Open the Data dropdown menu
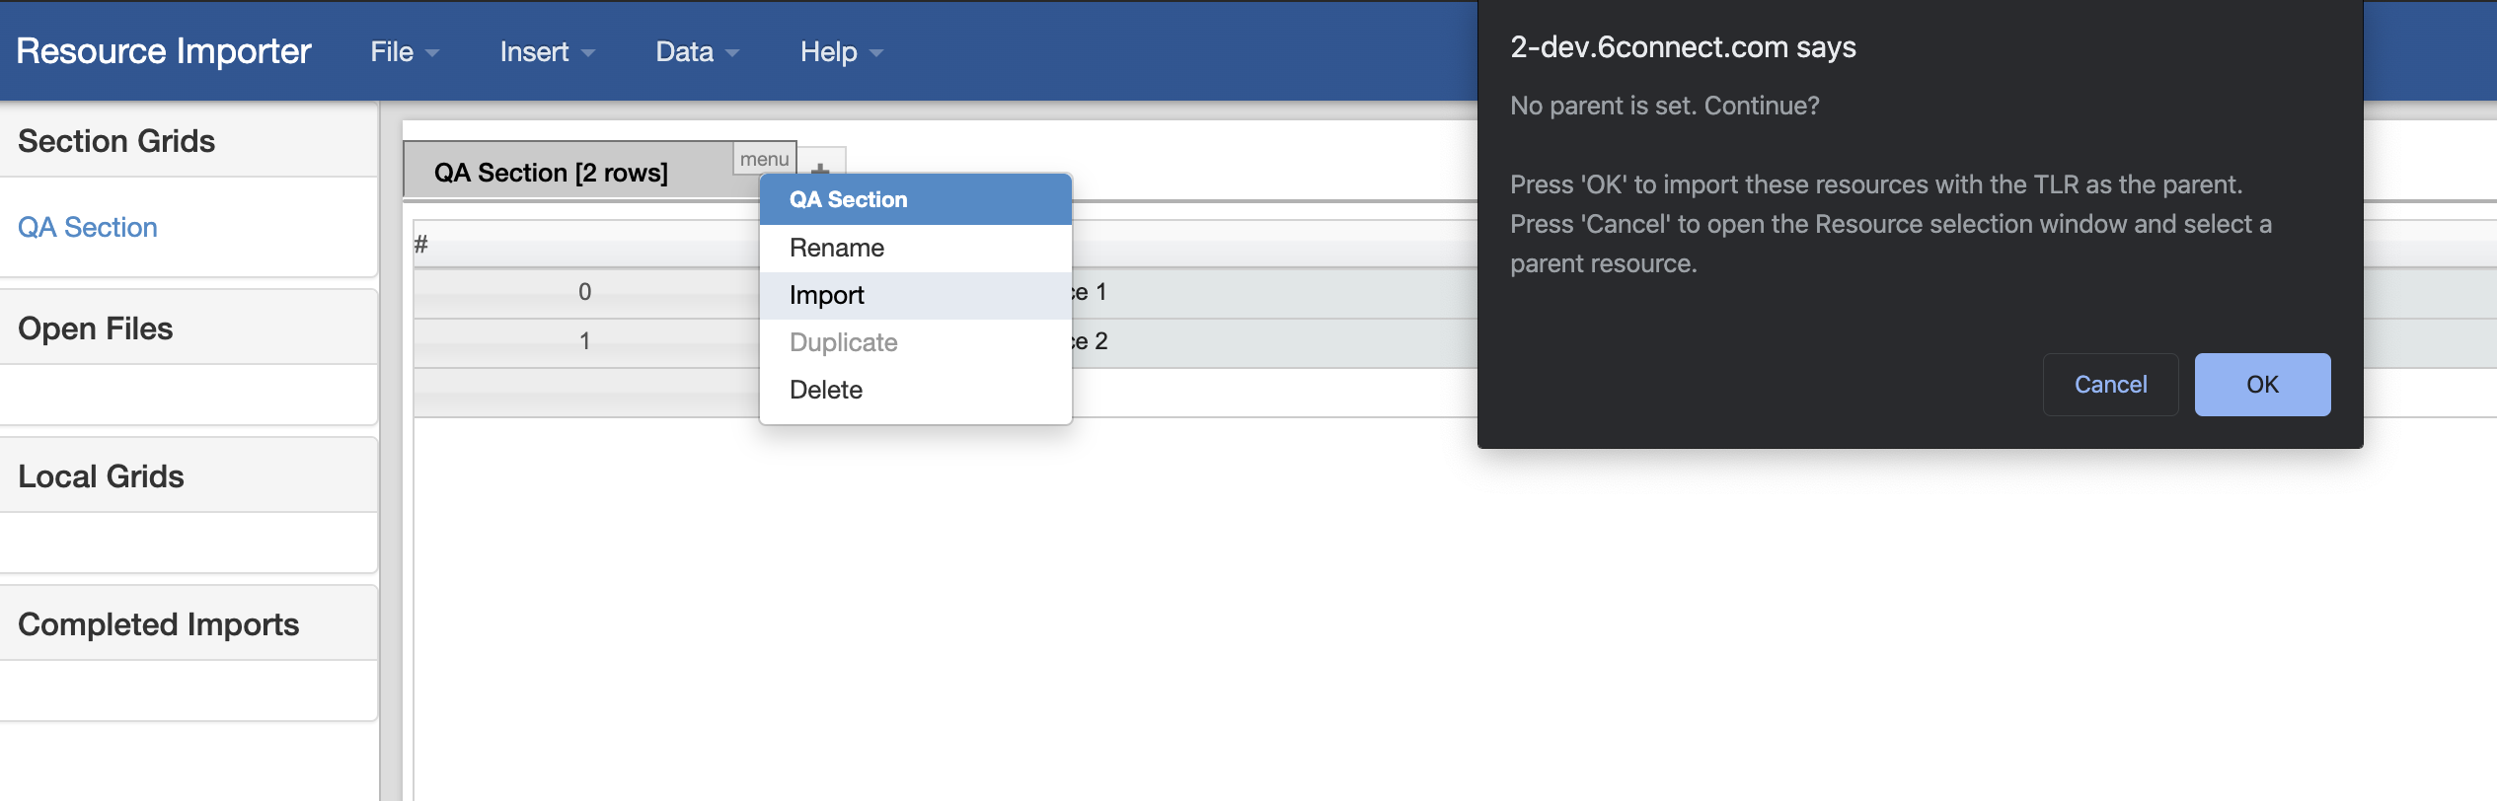The image size is (2497, 801). tap(696, 52)
